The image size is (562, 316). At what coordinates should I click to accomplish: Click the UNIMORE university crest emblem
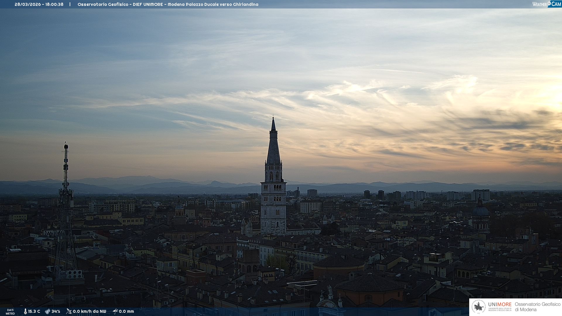479,307
